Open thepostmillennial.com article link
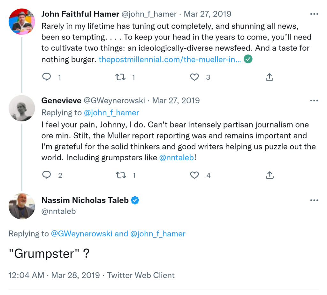The height and width of the screenshot is (295, 327). [170, 59]
